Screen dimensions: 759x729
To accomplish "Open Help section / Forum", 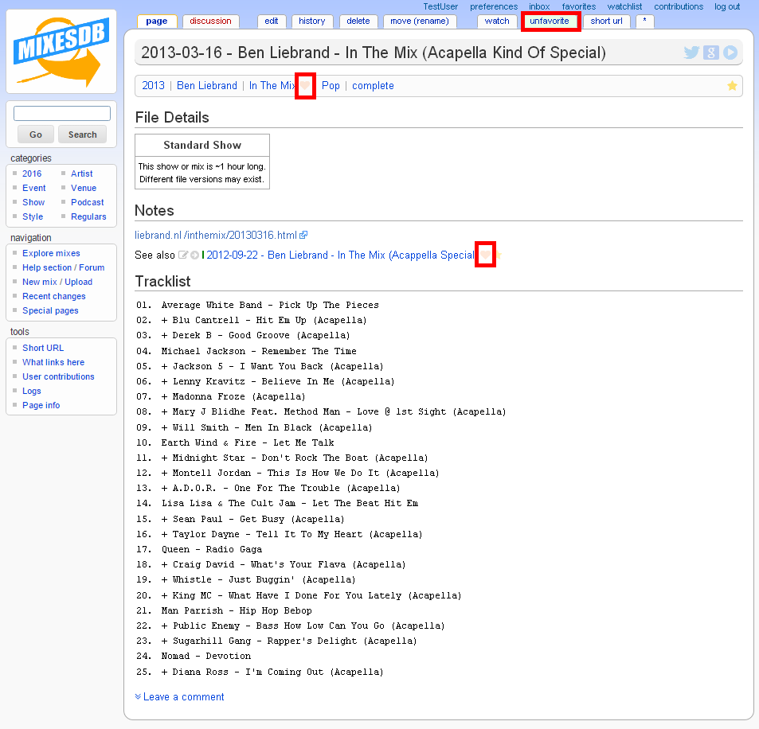I will pyautogui.click(x=64, y=267).
